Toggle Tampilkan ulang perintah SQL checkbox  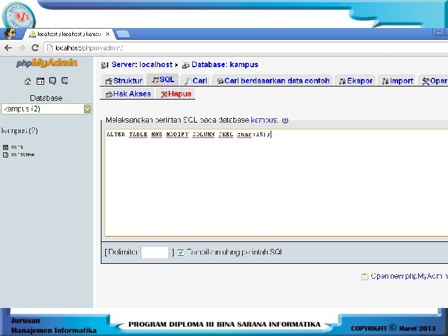[x=180, y=252]
